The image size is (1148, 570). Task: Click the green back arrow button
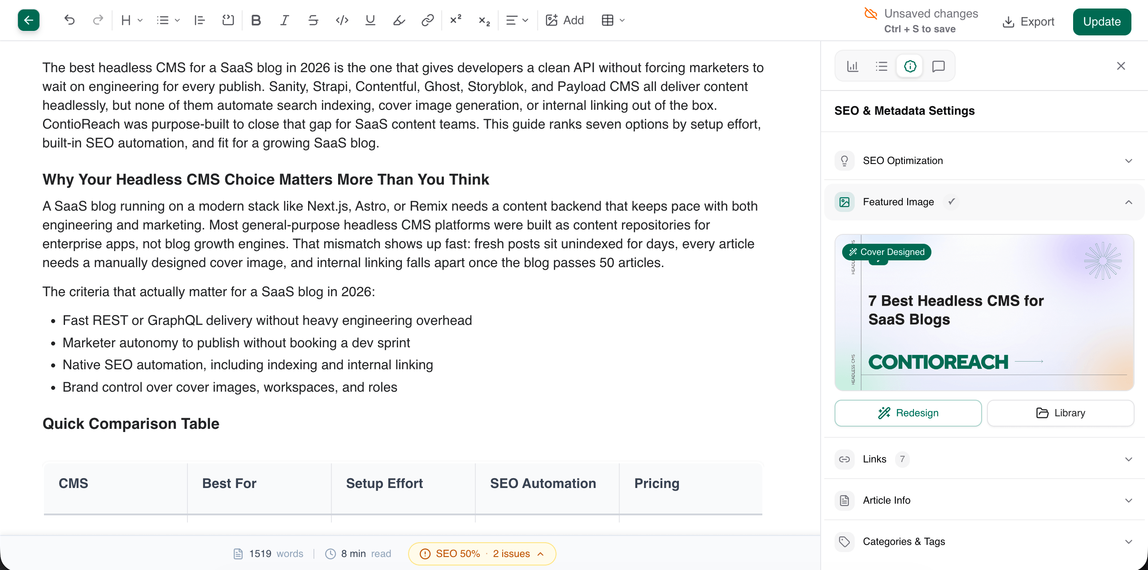click(29, 20)
